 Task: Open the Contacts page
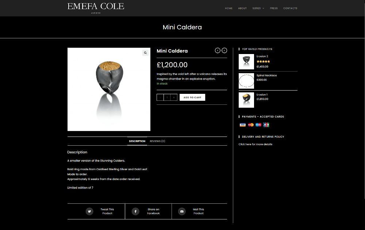pos(290,8)
